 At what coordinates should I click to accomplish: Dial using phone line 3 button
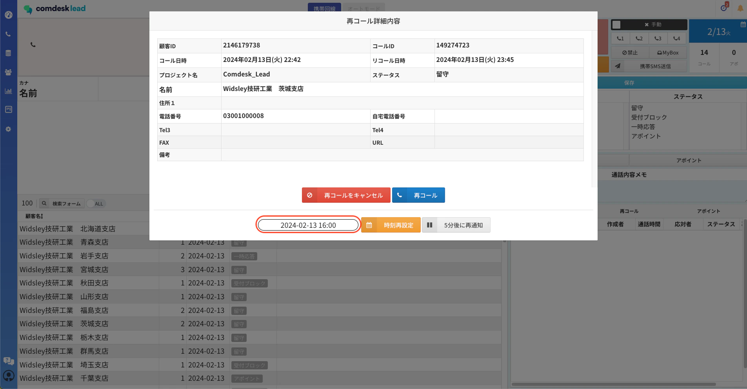click(x=658, y=38)
